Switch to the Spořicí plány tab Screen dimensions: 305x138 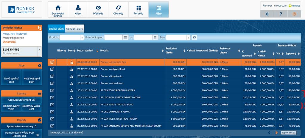[x=56, y=29]
